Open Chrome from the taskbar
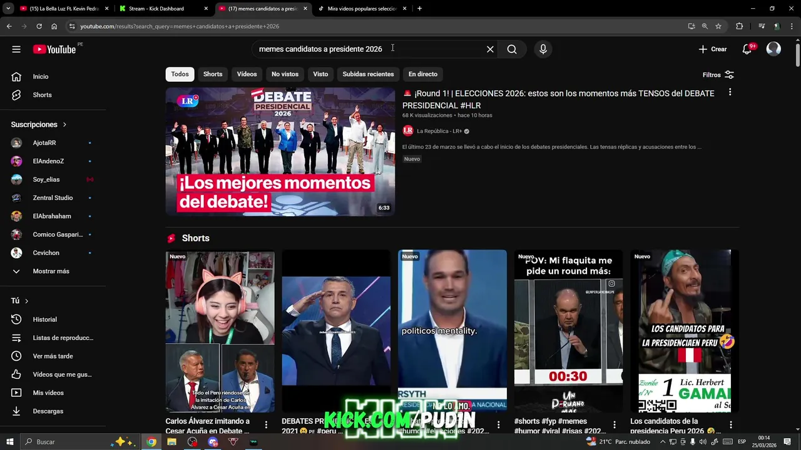 point(151,441)
